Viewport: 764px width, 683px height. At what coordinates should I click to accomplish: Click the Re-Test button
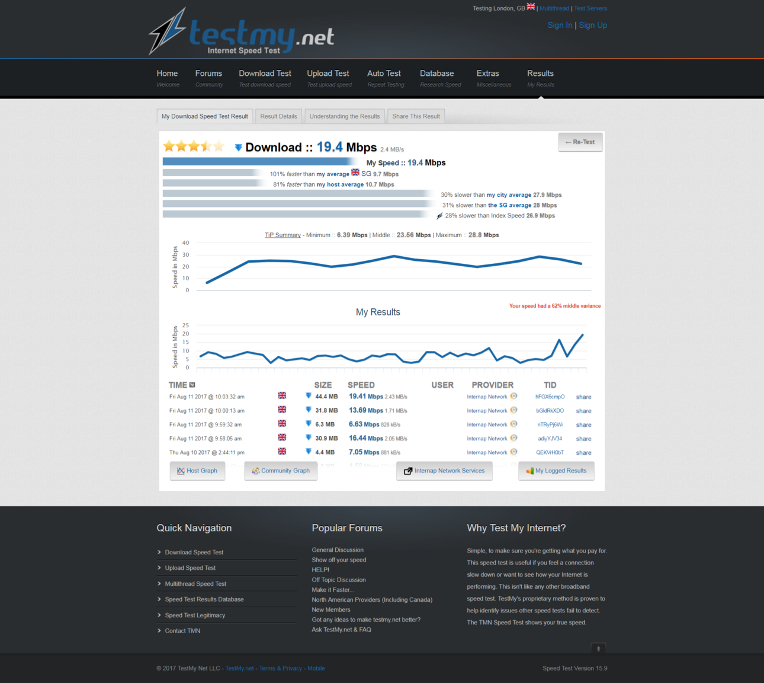point(580,142)
